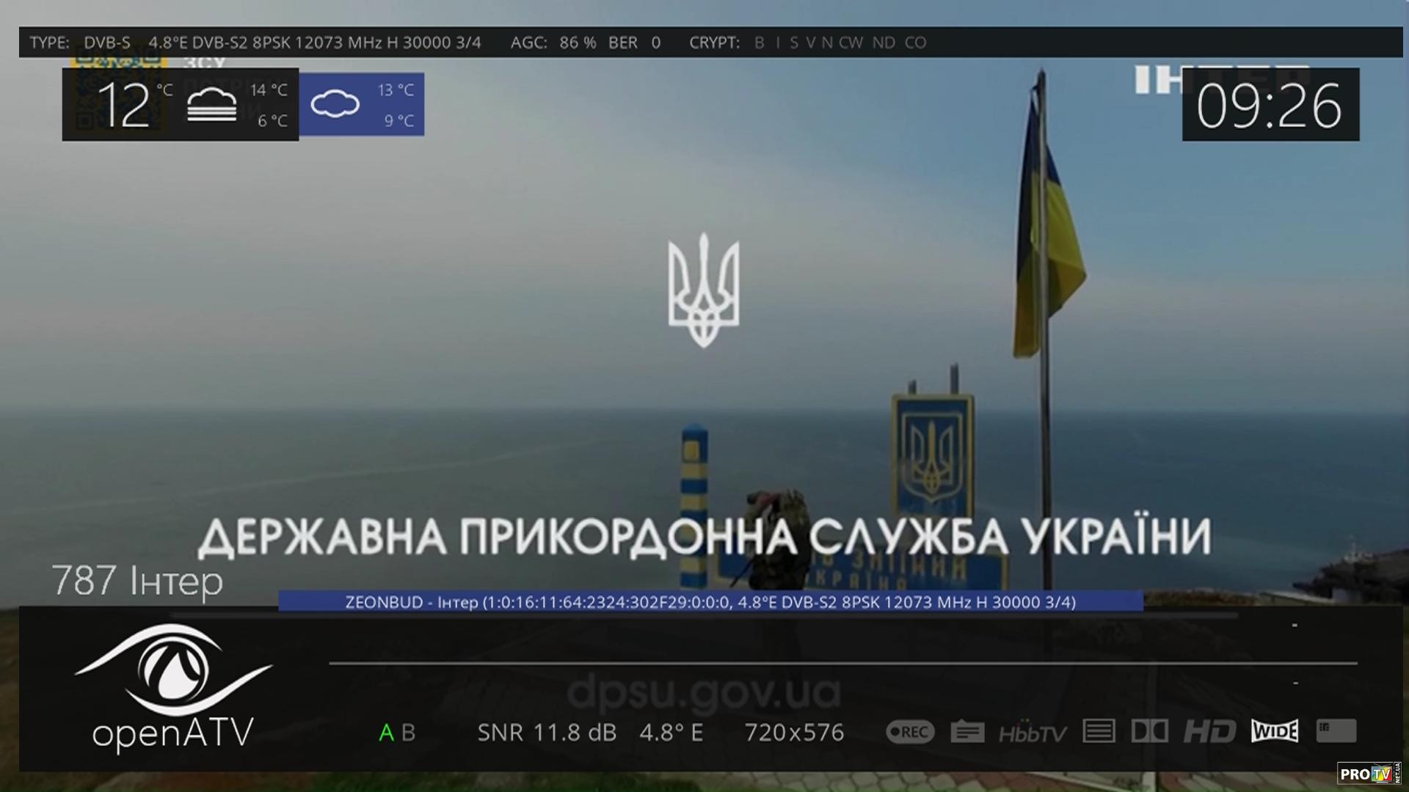This screenshot has width=1409, height=792.
Task: Click the HD resolution indicator icon
Action: (x=1209, y=731)
